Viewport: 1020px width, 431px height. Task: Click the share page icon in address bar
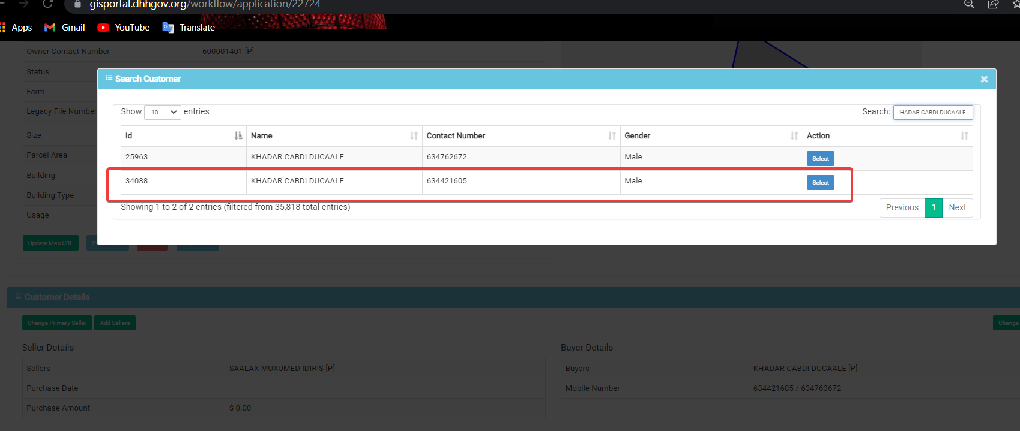993,4
